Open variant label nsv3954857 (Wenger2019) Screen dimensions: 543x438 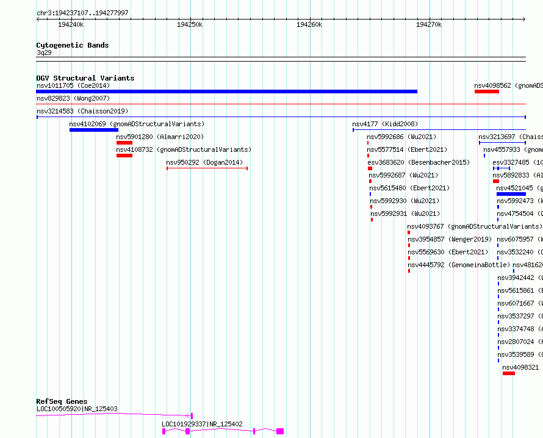450,239
